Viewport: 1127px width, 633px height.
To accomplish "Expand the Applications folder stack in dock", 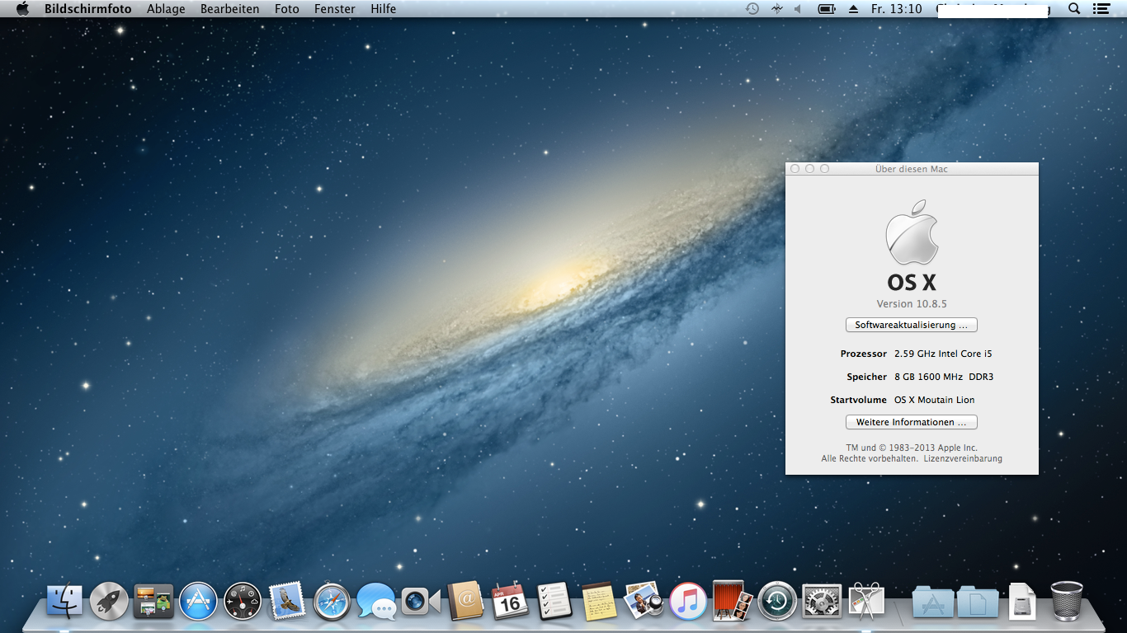I will click(x=933, y=603).
